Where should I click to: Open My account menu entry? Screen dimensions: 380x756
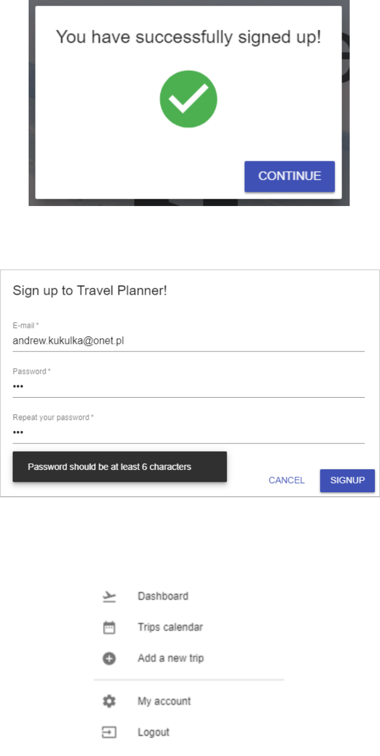tap(189, 701)
